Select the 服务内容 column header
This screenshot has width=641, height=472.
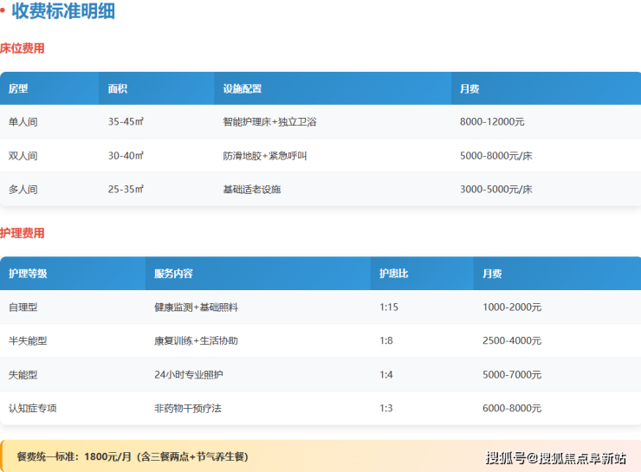pyautogui.click(x=173, y=274)
